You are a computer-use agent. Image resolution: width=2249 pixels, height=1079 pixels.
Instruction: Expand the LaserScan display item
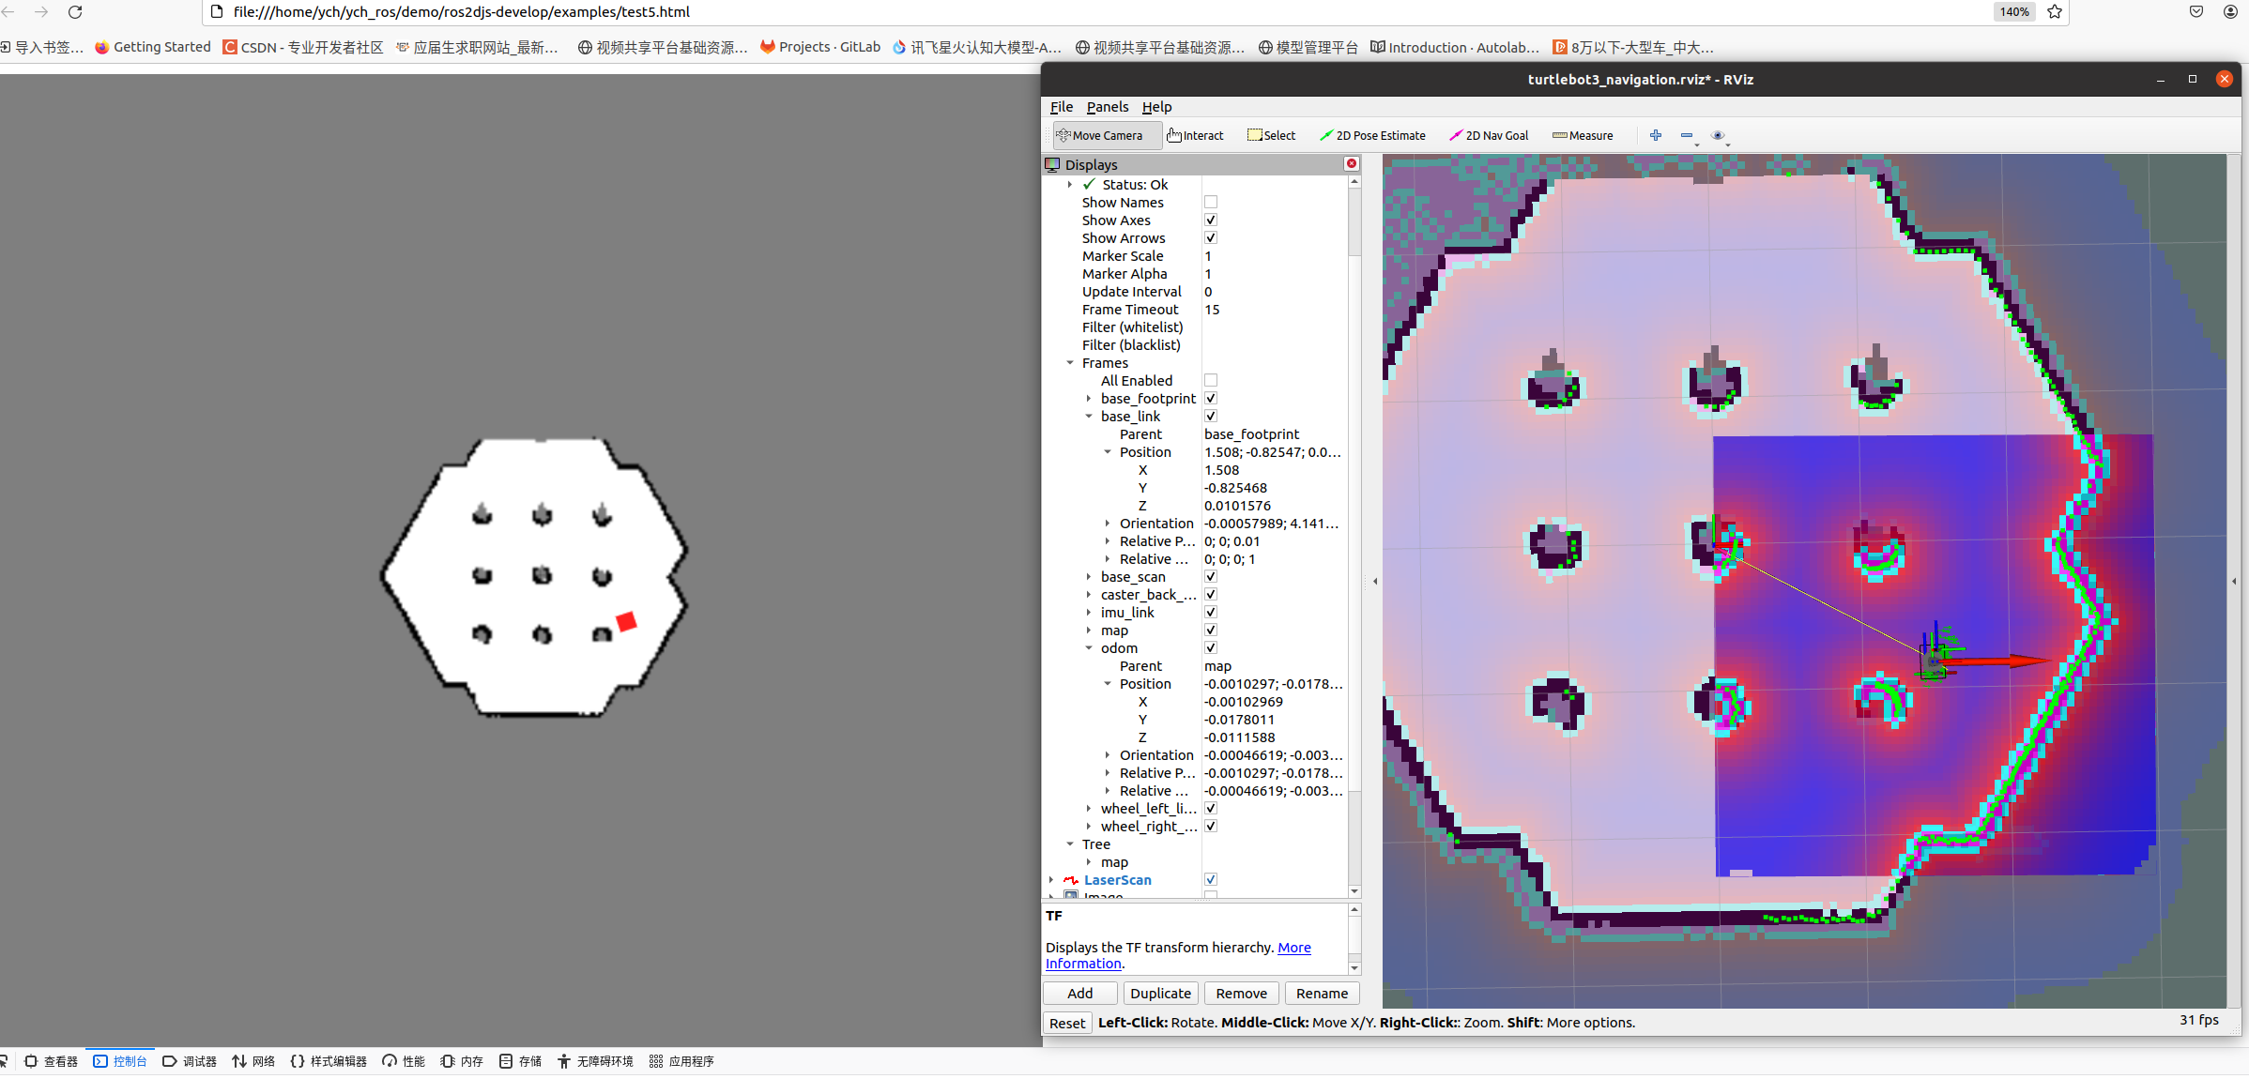point(1051,880)
